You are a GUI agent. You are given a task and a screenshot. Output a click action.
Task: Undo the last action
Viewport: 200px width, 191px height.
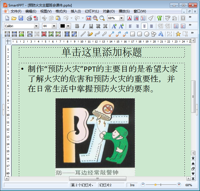click(66, 18)
